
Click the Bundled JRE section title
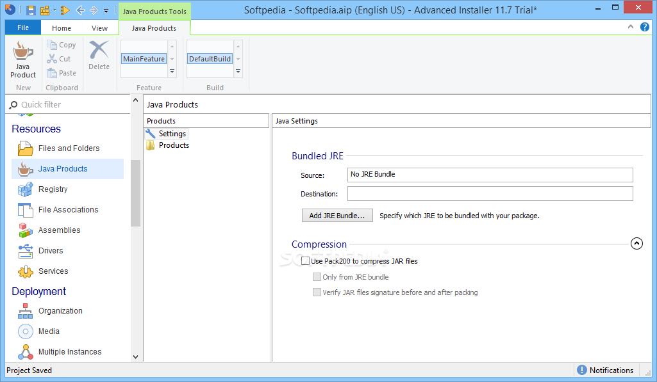coord(318,156)
